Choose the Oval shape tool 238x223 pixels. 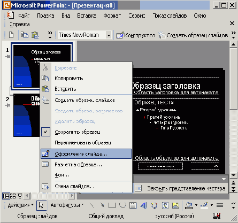pos(122,205)
